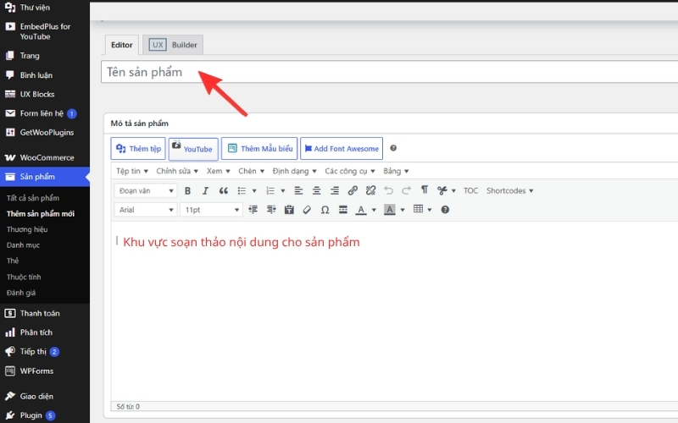Open the Đoạn văn paragraph format dropdown
This screenshot has height=423, width=678.
click(x=146, y=191)
